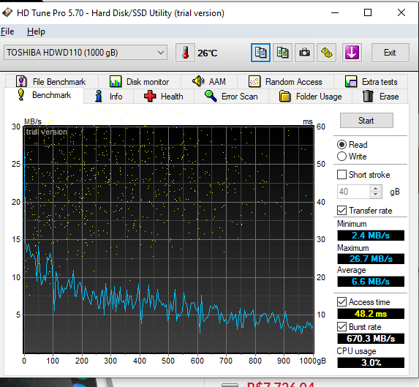The height and width of the screenshot is (387, 419).
Task: Copy info to clipboard icon
Action: pos(260,53)
